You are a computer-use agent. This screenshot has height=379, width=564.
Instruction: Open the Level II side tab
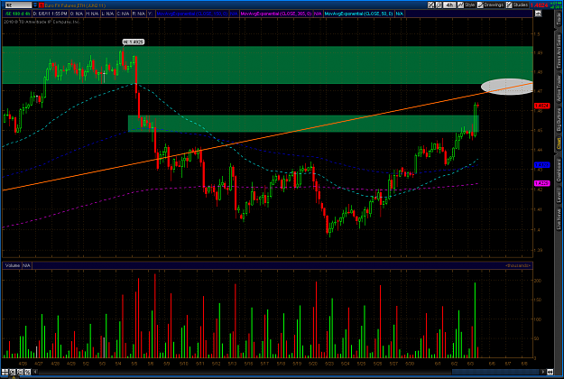[559, 195]
